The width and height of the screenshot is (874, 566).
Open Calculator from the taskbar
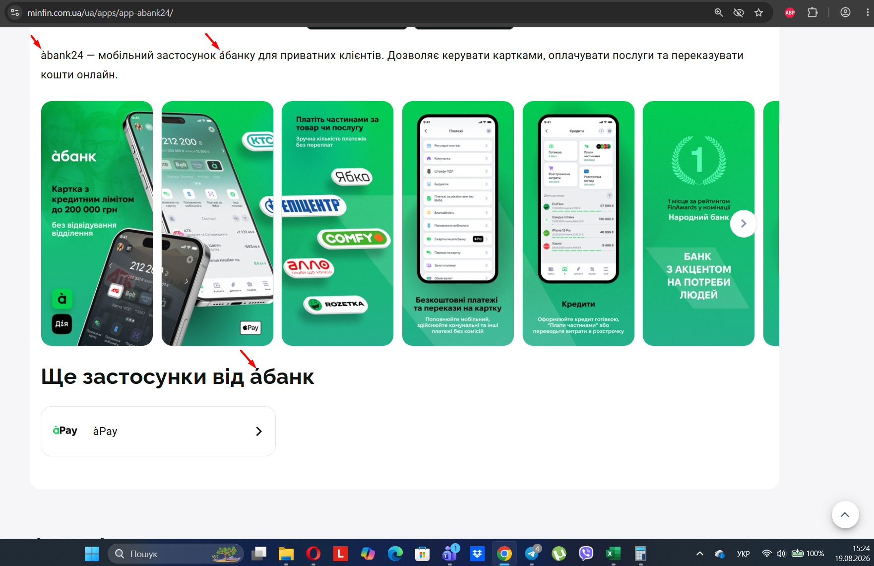click(641, 554)
